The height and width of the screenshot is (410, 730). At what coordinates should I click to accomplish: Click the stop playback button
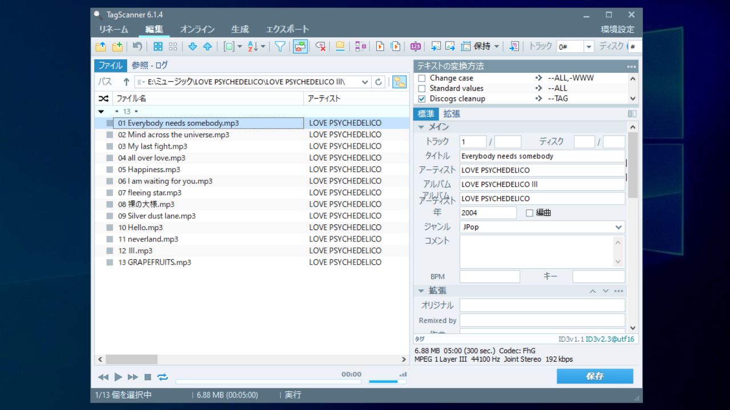(148, 377)
